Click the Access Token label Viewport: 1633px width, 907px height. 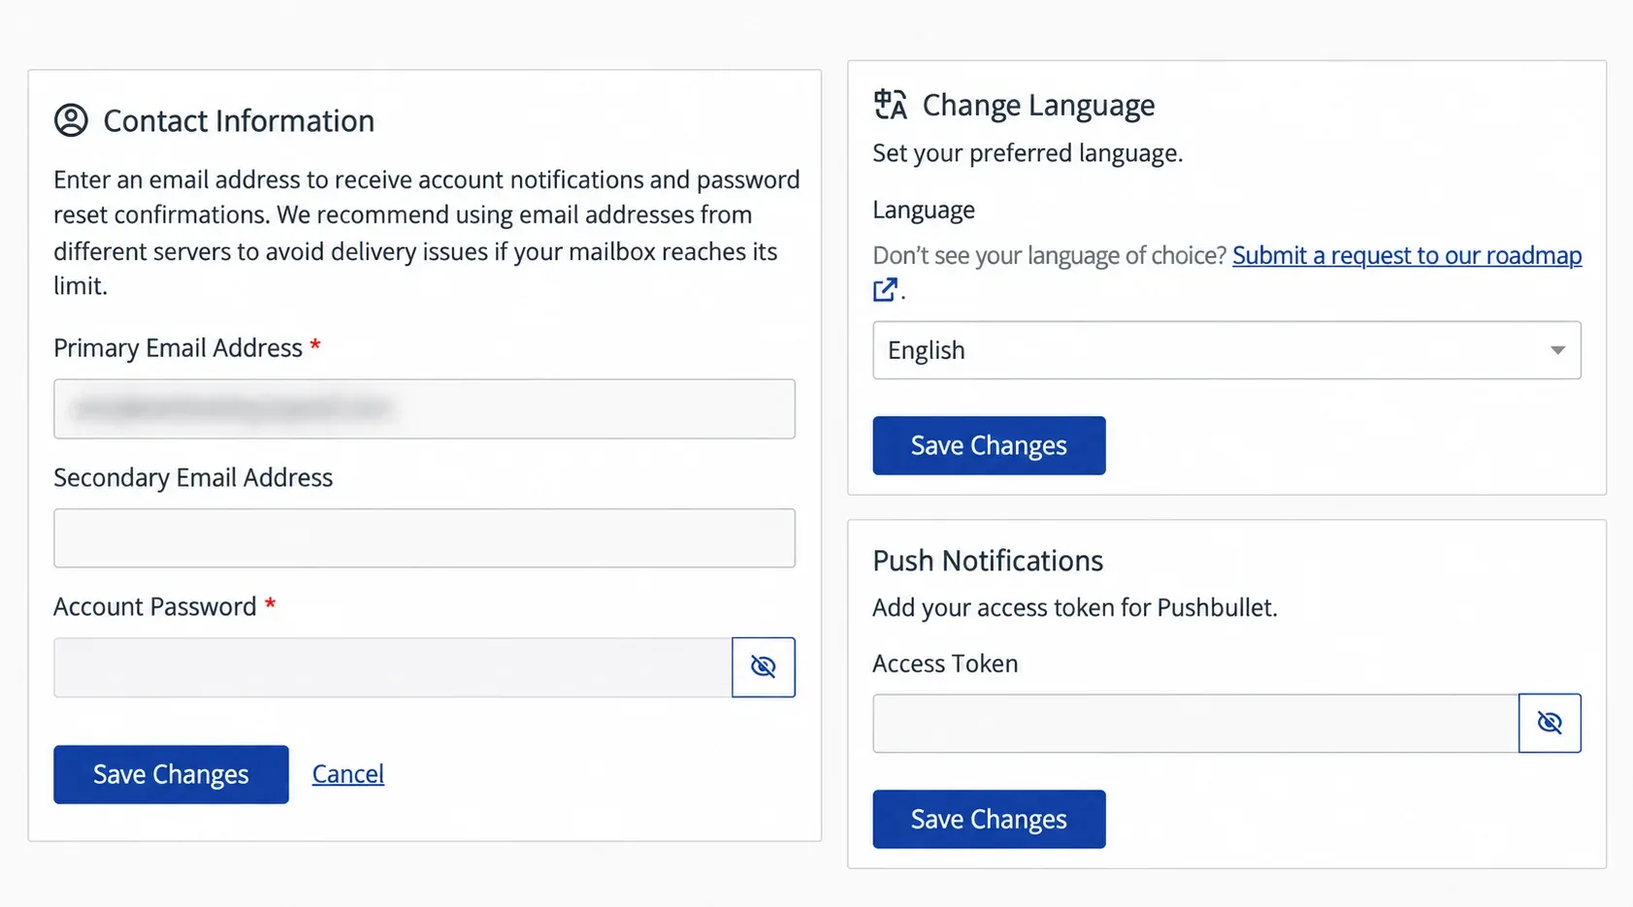point(945,664)
